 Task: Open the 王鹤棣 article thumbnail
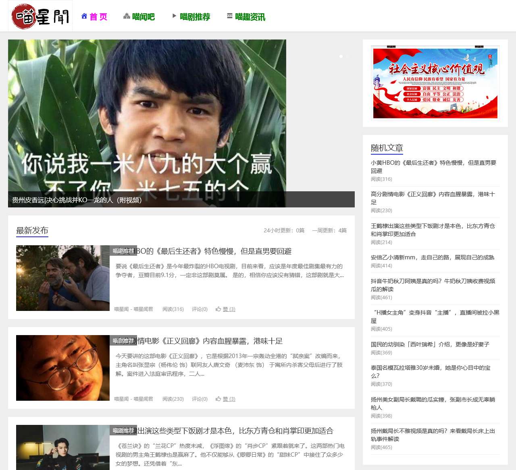(63, 447)
